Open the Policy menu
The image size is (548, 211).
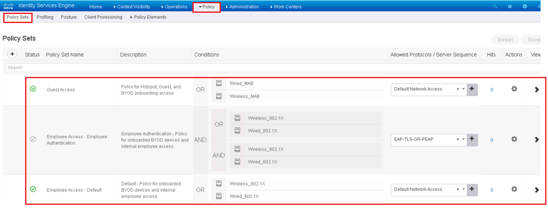coord(206,7)
